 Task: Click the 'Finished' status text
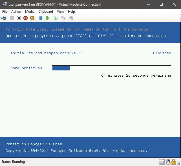coord(162,53)
